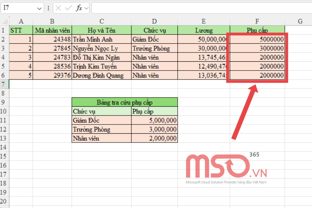The image size is (312, 208).
Task: Click the Giám Đốc cell in row 2
Action: [x=154, y=39]
